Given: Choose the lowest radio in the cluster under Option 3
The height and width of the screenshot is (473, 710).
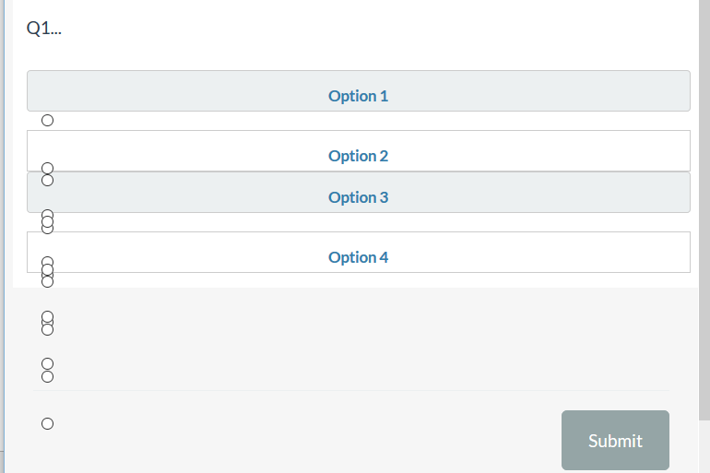Looking at the screenshot, I should [x=48, y=229].
